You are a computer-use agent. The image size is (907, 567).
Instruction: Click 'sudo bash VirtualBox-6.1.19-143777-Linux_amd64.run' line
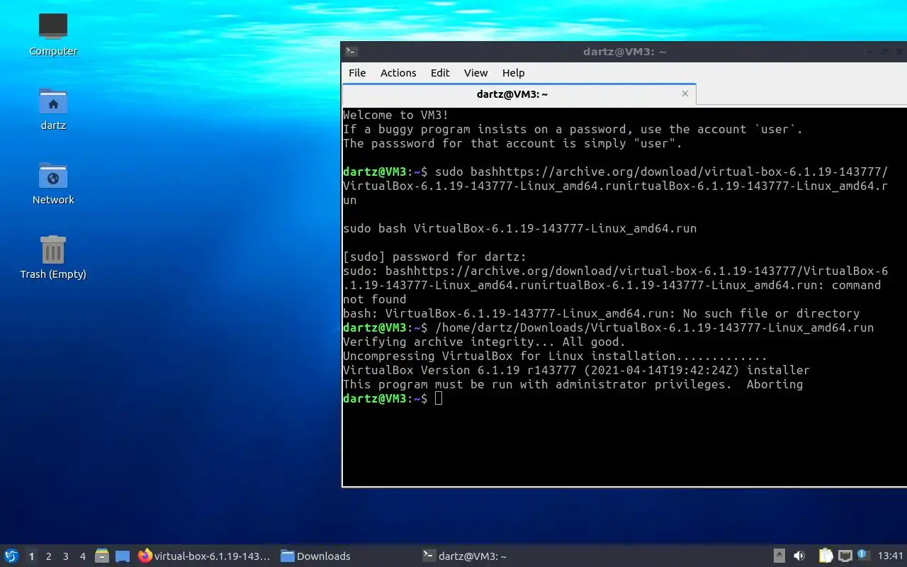(x=519, y=228)
